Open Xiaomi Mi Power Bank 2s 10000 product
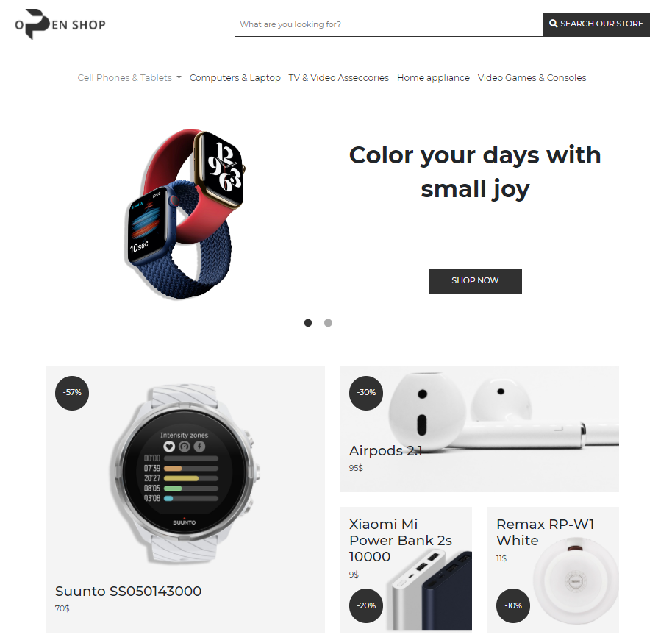Viewport: 672px width, 643px height. tap(401, 541)
